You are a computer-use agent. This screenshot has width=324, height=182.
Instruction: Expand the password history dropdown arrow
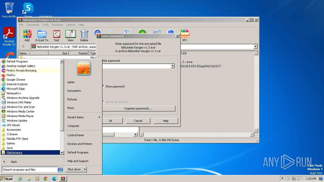click(x=173, y=66)
